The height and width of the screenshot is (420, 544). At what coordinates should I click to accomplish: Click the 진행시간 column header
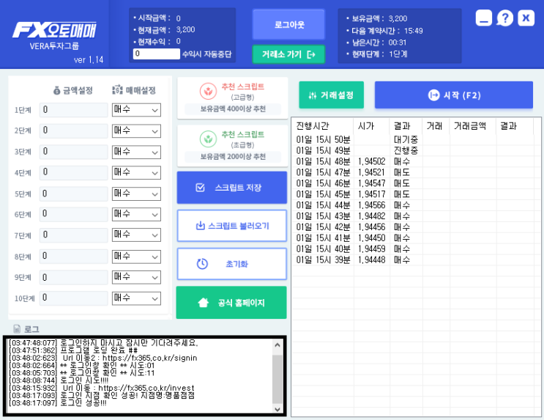click(x=324, y=126)
